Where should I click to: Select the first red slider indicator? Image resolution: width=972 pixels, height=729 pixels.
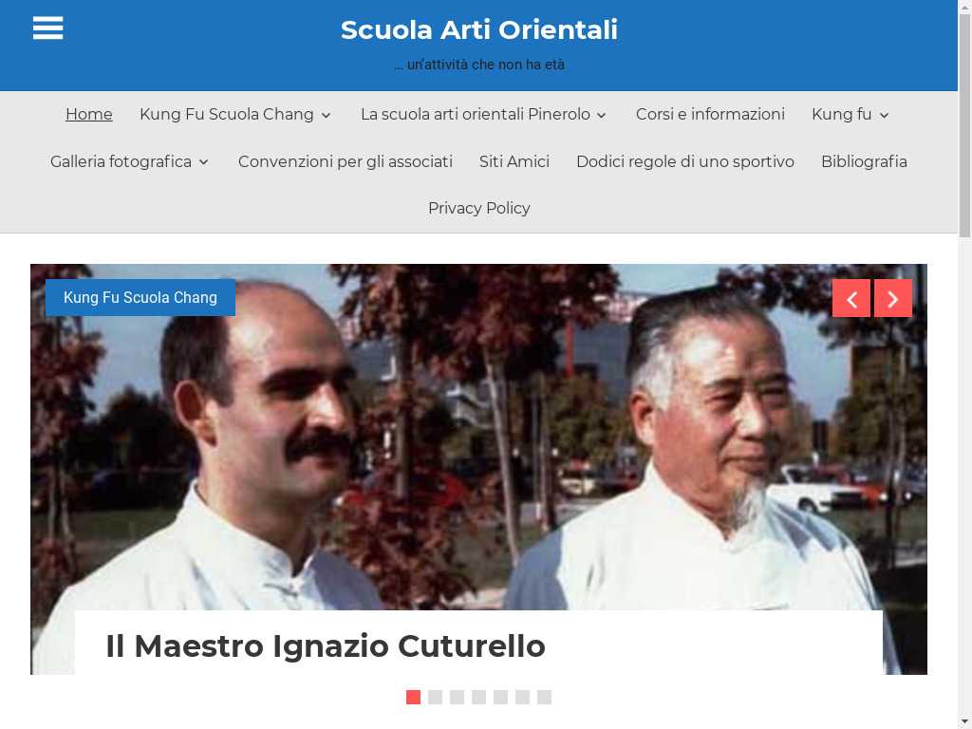tap(414, 698)
